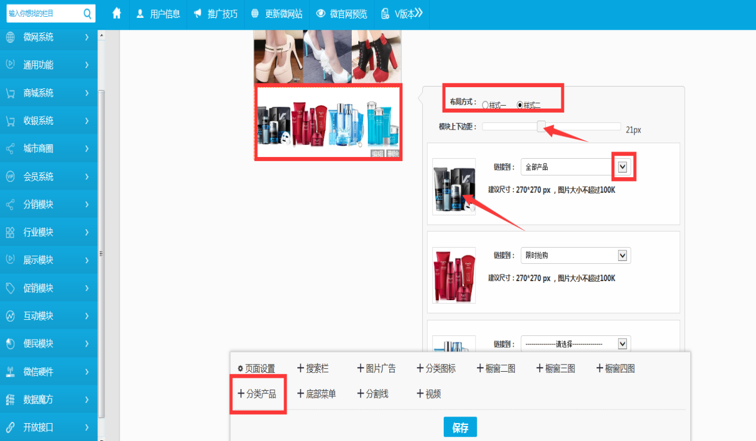This screenshot has width=756, height=441.
Task: Click the 数据魔方 sidebar icon
Action: (x=10, y=400)
